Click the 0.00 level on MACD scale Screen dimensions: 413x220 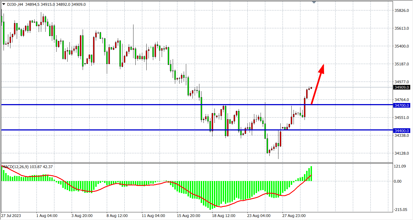pyautogui.click(x=398, y=181)
